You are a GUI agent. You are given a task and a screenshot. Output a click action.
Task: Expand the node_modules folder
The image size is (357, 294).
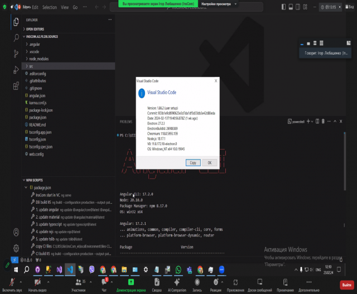coord(38,59)
